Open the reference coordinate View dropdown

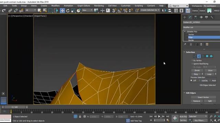tap(87, 10)
